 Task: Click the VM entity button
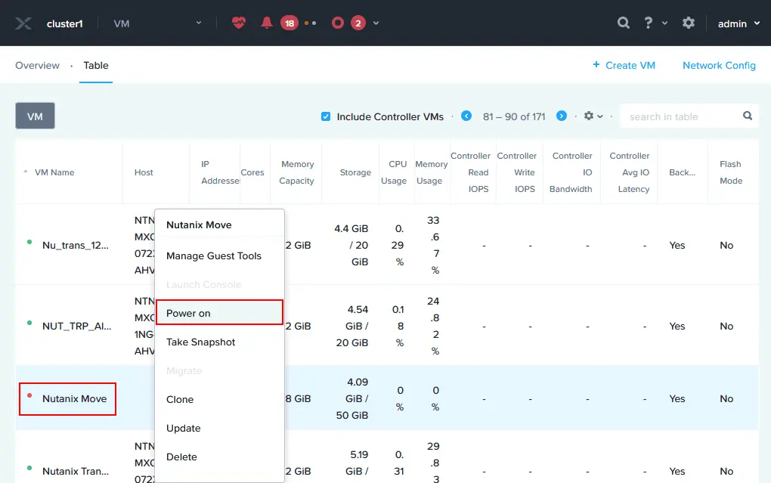tap(35, 116)
